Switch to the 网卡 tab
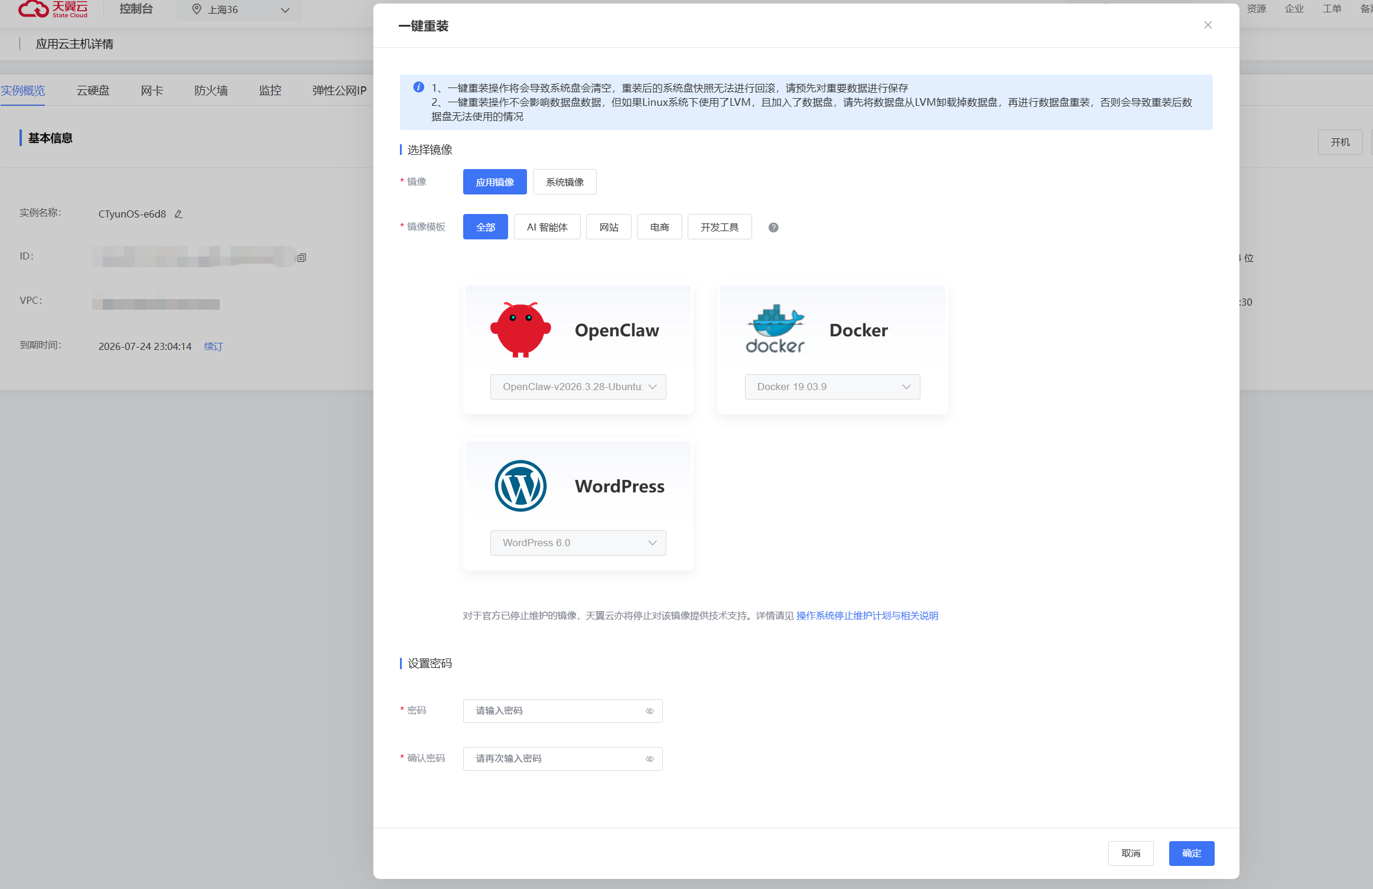 152,90
